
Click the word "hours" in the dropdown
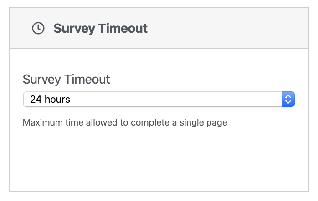[57, 99]
